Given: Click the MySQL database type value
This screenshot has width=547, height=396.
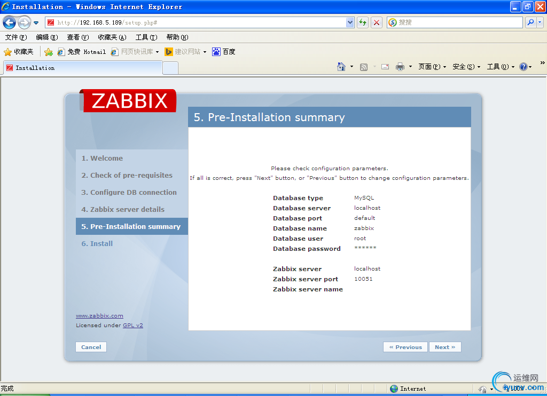Looking at the screenshot, I should point(364,197).
